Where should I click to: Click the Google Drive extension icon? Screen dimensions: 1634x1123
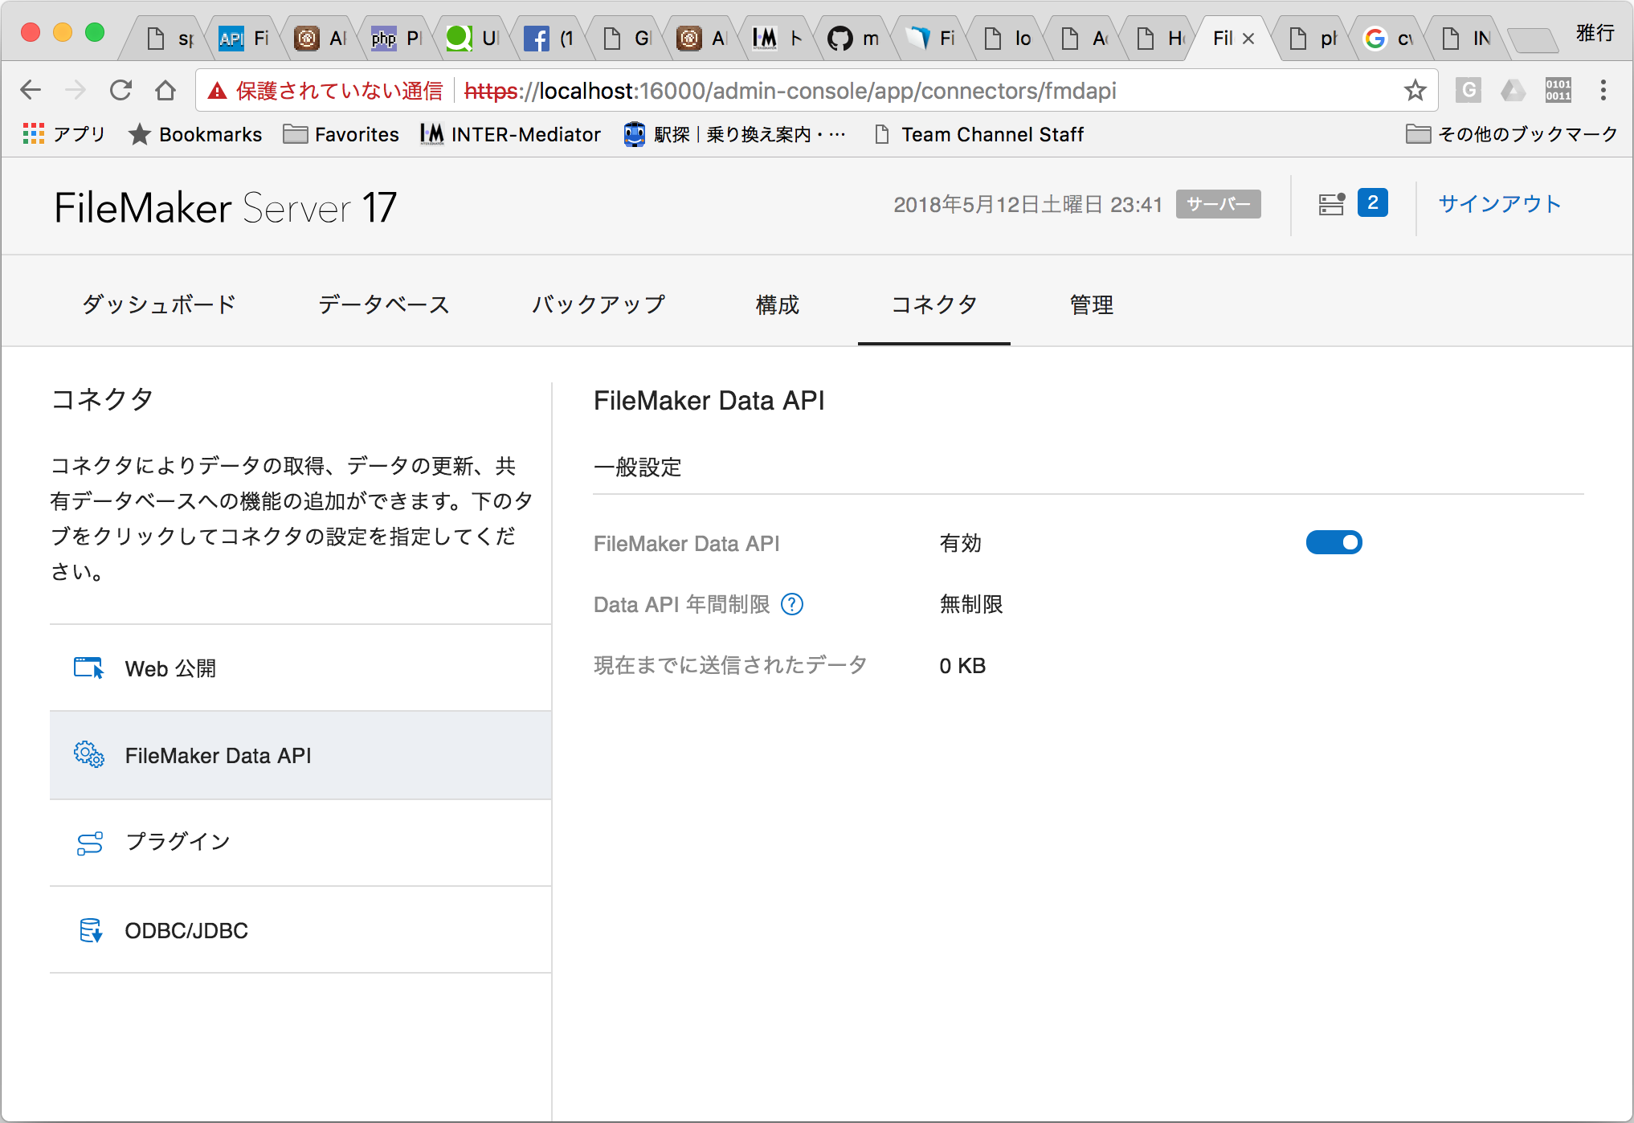(1513, 90)
